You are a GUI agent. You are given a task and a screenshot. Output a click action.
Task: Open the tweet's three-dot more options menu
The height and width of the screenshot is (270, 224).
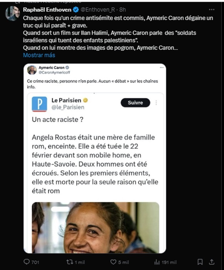[x=212, y=10]
